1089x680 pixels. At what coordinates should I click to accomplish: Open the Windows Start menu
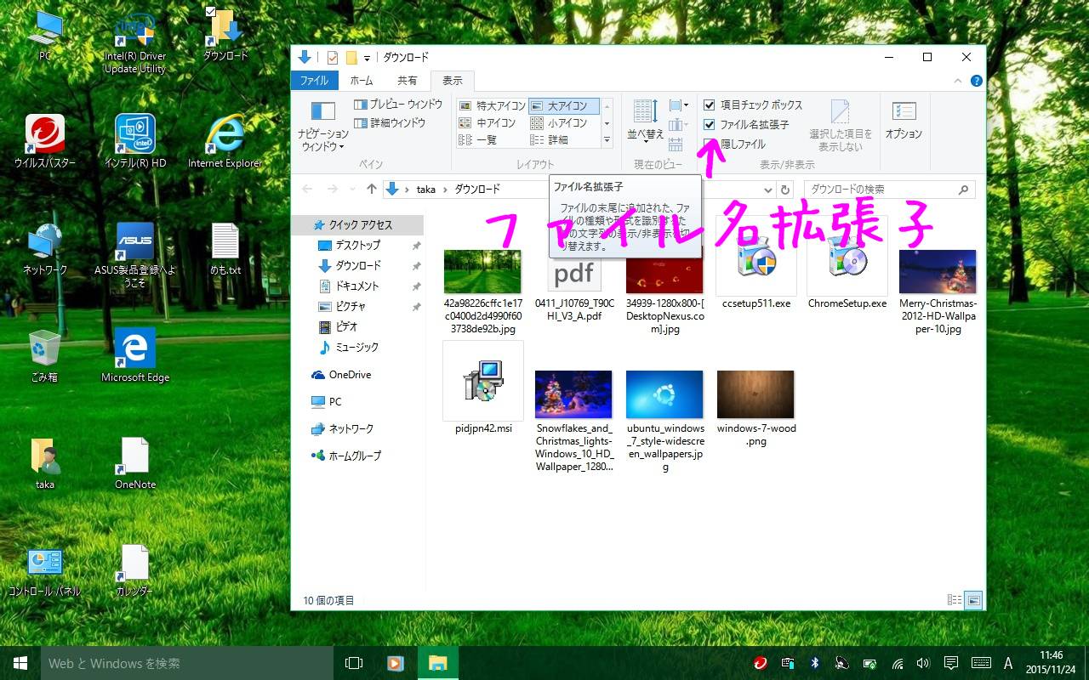coord(20,663)
